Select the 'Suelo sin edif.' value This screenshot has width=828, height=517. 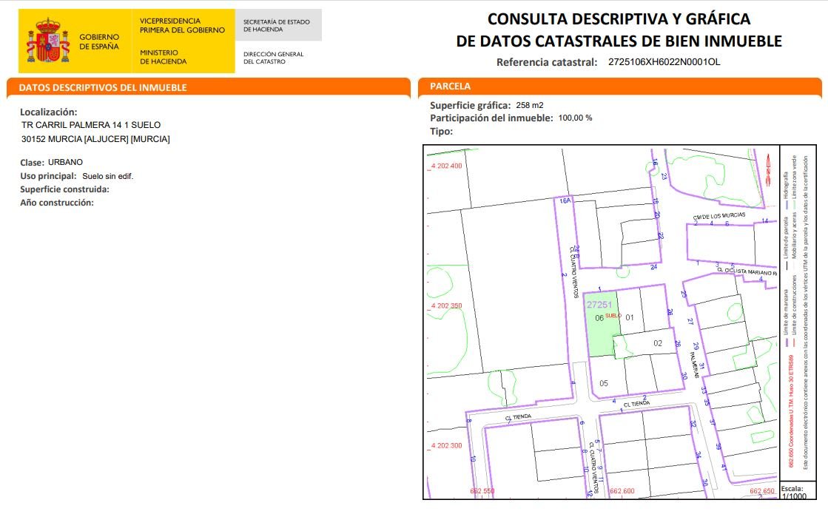(x=108, y=176)
